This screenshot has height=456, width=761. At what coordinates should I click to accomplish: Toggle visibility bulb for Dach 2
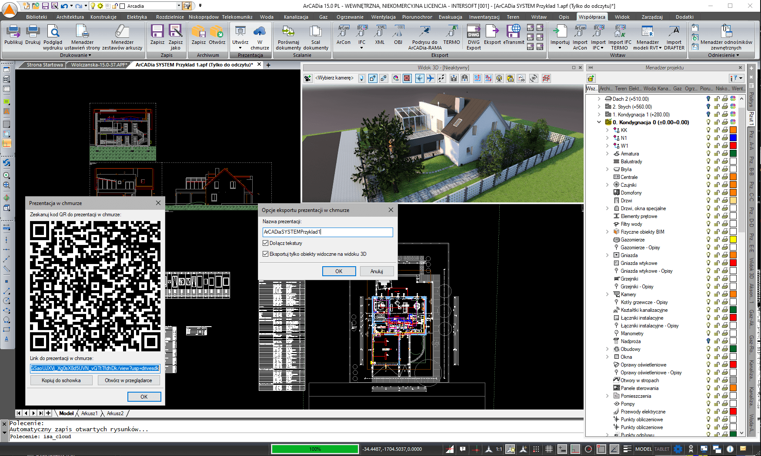pyautogui.click(x=708, y=99)
